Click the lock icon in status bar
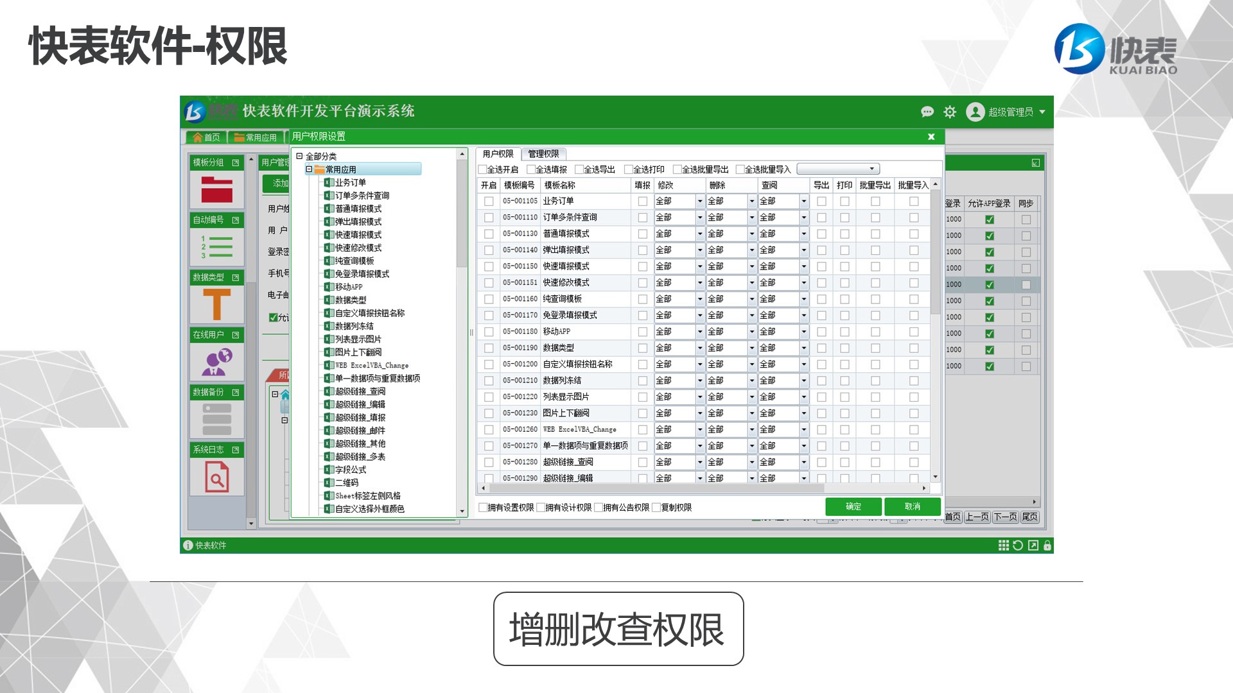This screenshot has width=1233, height=693. point(1047,545)
